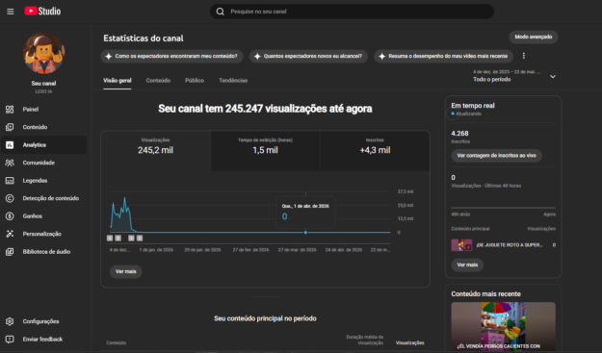The height and width of the screenshot is (353, 602).
Task: Click the Modo avançado button
Action: (534, 37)
